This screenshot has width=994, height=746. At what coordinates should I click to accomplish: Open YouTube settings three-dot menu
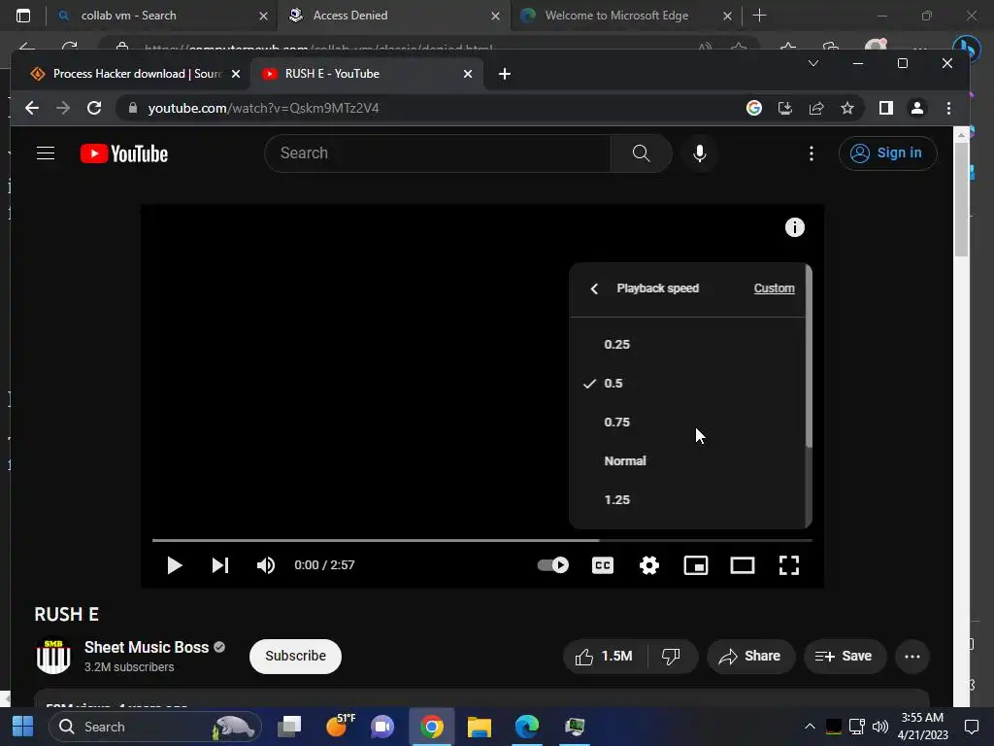[x=811, y=153]
